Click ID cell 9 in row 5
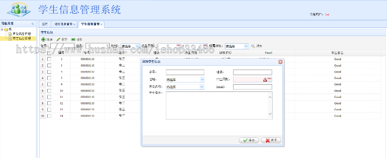Viewport: 387px width, 158px height. pyautogui.click(x=61, y=84)
